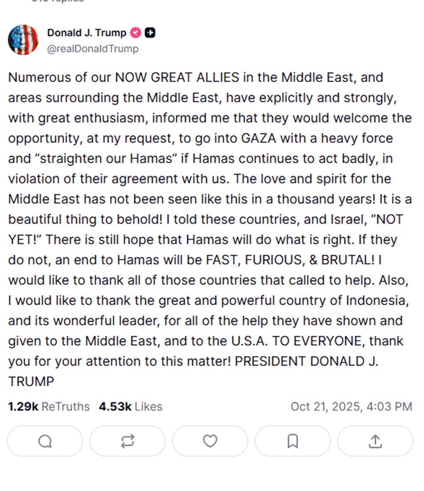
Task: Open Donald J. Trump's profile avatar
Action: pos(23,40)
